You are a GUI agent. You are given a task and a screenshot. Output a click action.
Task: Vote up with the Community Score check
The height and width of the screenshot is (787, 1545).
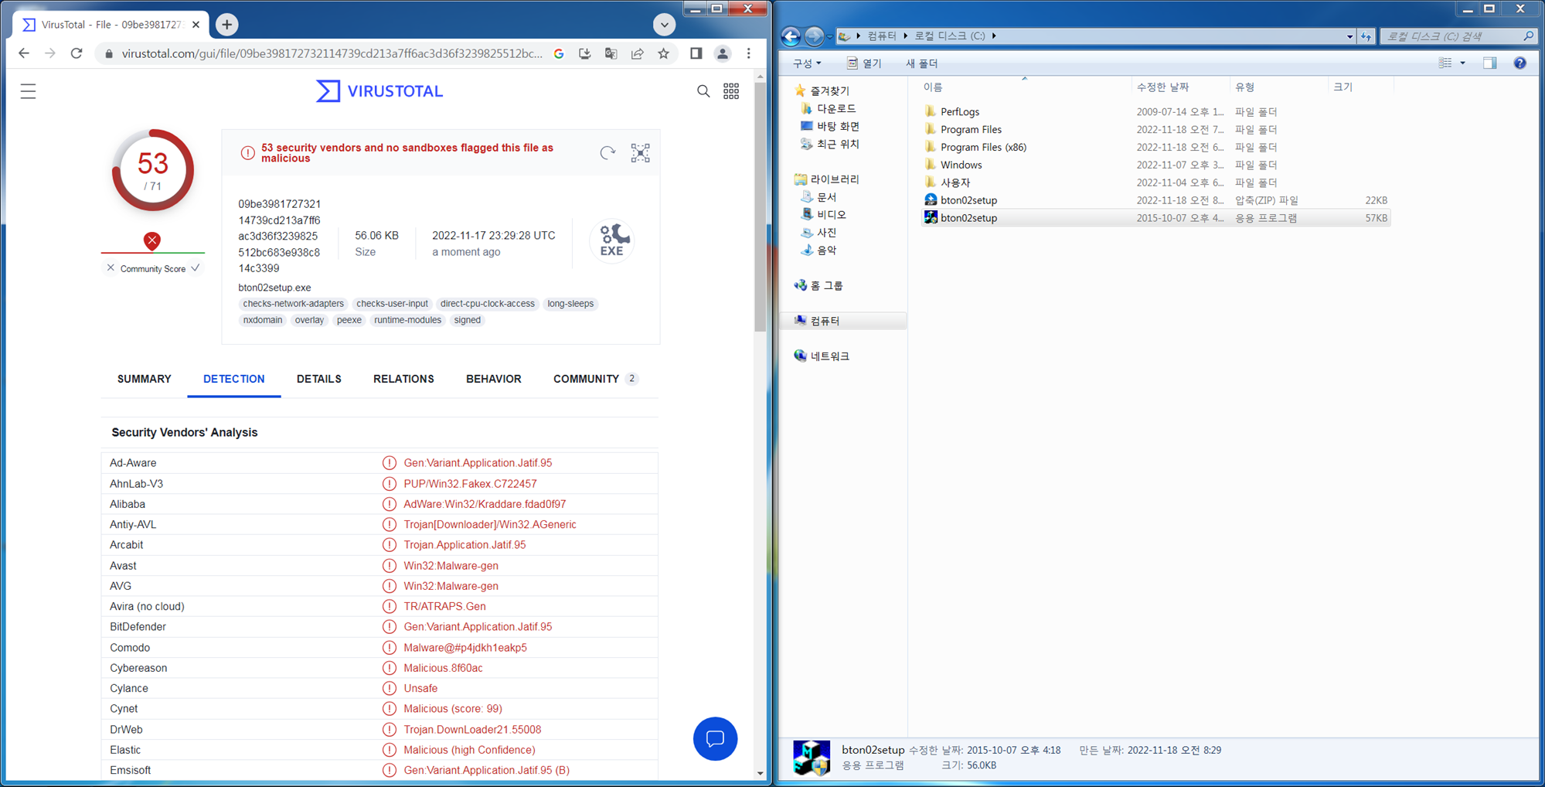pos(196,268)
